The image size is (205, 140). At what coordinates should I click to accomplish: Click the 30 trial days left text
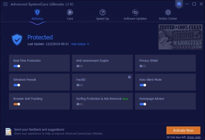(176, 137)
